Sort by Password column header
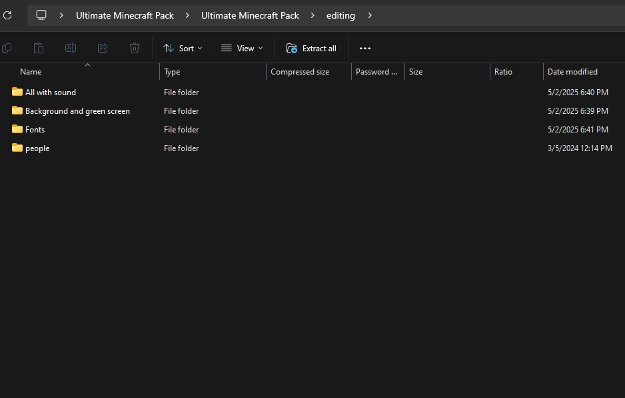This screenshot has height=398, width=625. [376, 72]
